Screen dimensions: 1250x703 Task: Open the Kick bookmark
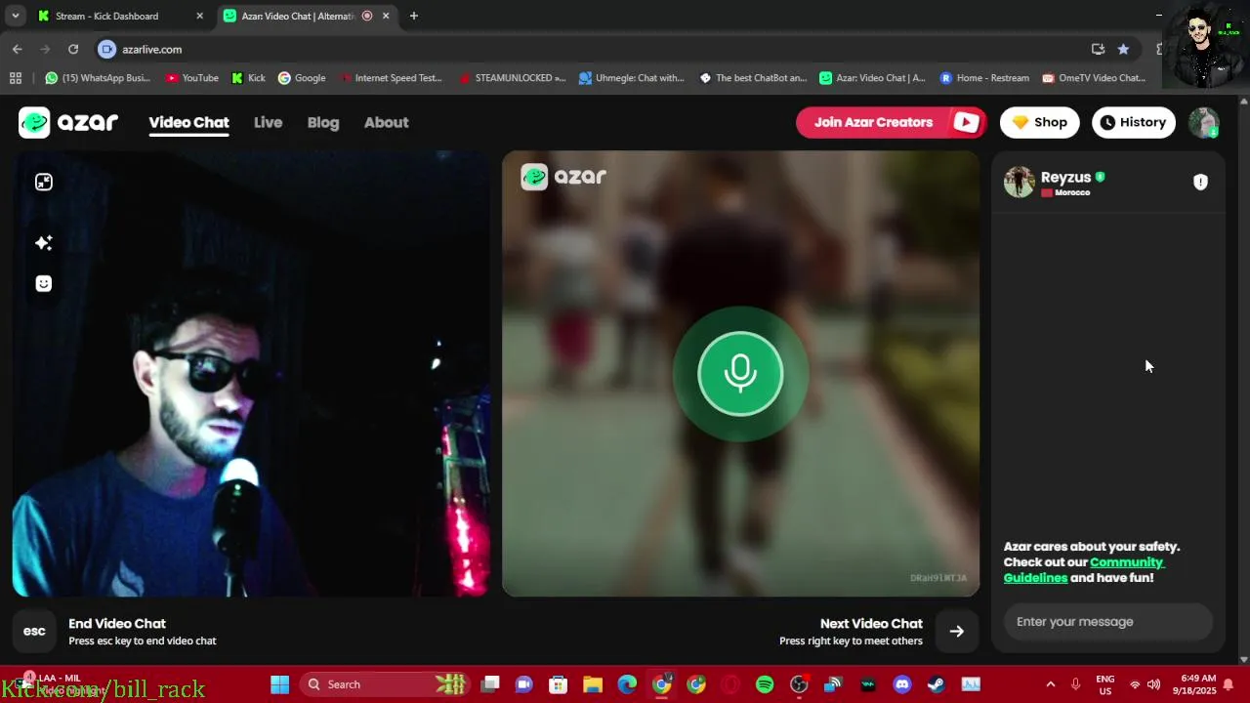tap(248, 78)
